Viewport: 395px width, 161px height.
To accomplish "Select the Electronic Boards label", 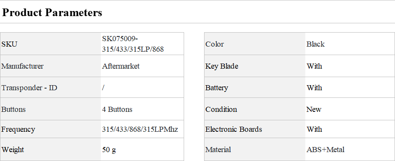I will click(234, 129).
